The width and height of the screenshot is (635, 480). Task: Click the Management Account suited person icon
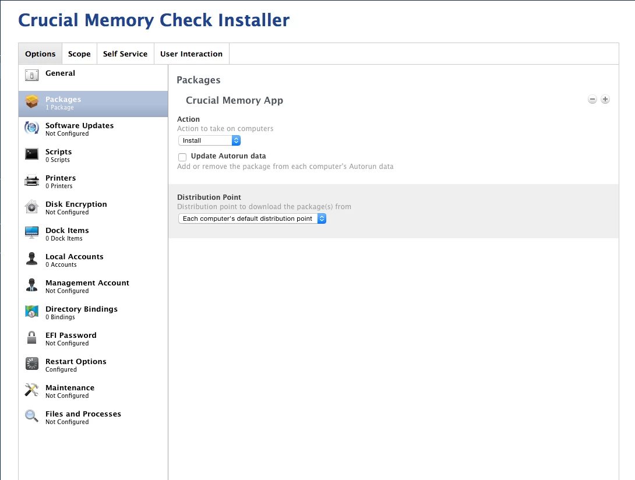click(x=31, y=285)
